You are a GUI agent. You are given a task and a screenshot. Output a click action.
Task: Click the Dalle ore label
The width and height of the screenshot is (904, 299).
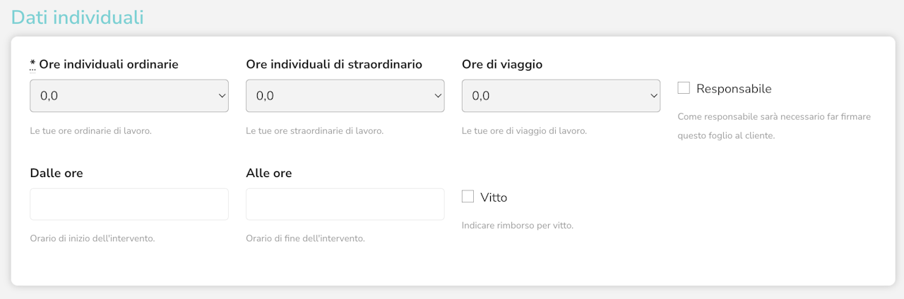(56, 173)
